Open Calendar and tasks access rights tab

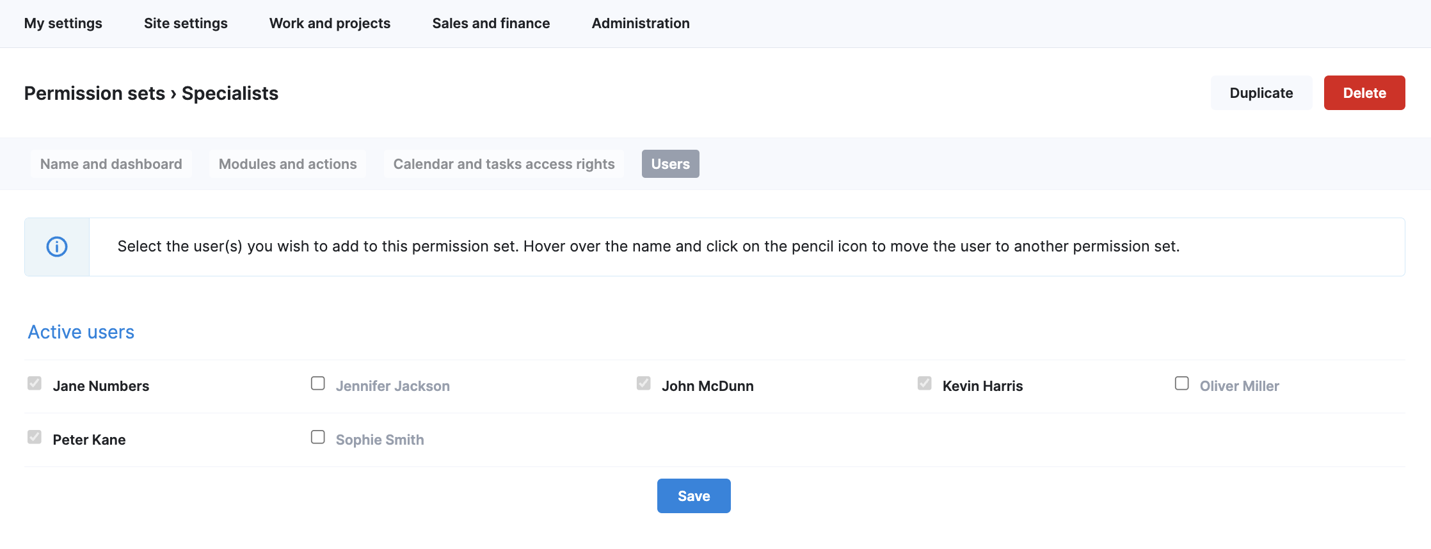click(x=504, y=164)
